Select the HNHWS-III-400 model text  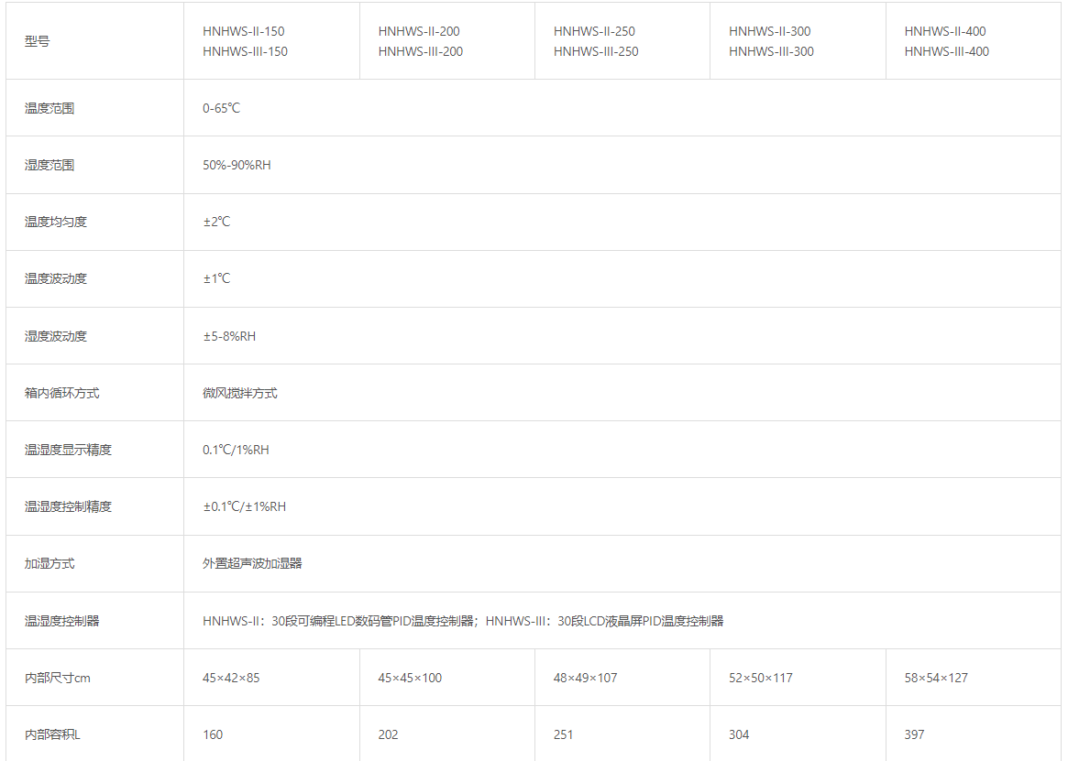[946, 51]
